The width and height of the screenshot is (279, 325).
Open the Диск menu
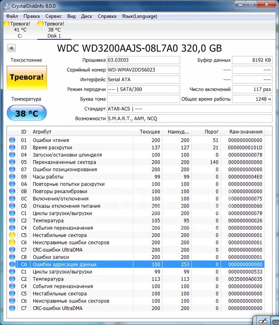click(x=86, y=16)
